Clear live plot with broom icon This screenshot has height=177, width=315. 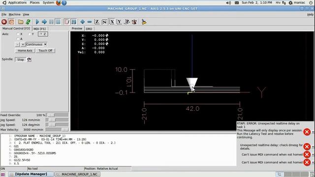[144, 22]
